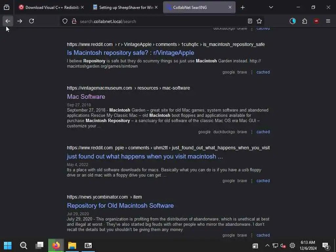Show hidden system tray icons chevron

[x=267, y=245]
